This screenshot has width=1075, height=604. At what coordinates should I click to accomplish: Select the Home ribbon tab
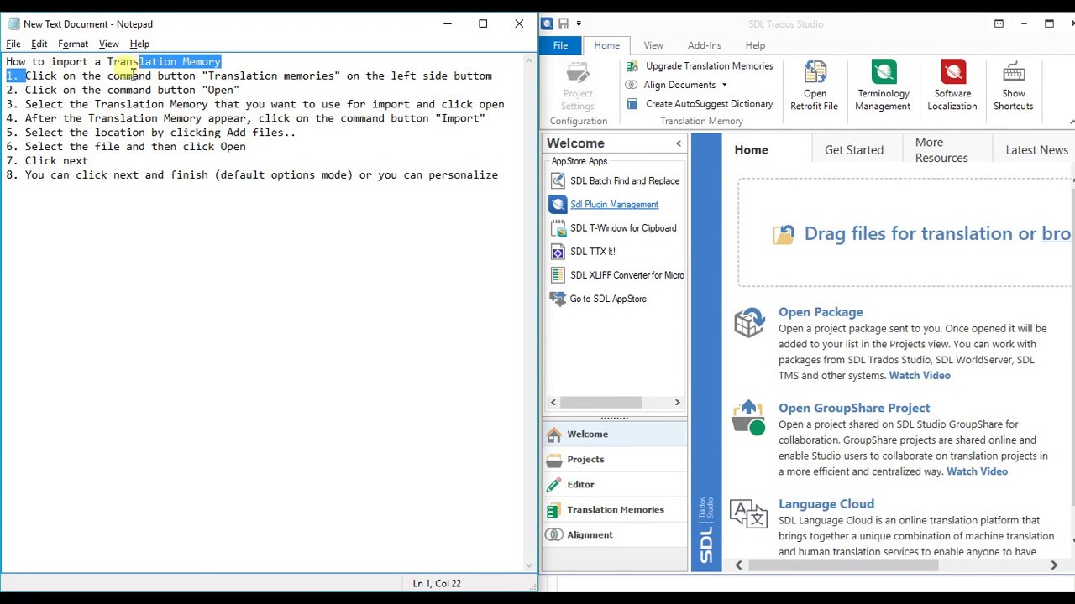pos(606,45)
